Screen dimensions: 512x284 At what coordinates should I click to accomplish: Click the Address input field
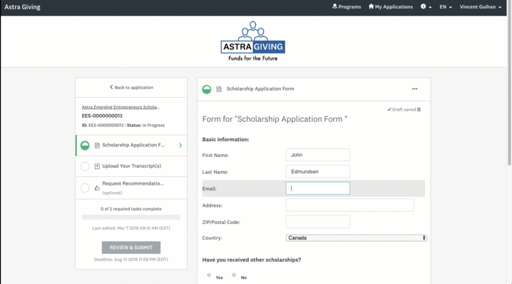[x=349, y=206]
